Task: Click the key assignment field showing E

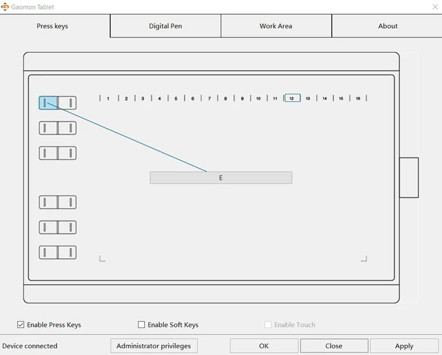Action: (x=221, y=178)
